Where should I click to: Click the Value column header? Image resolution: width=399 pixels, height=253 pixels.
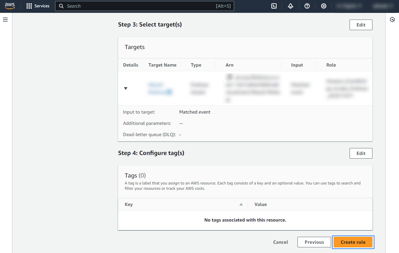pyautogui.click(x=261, y=204)
